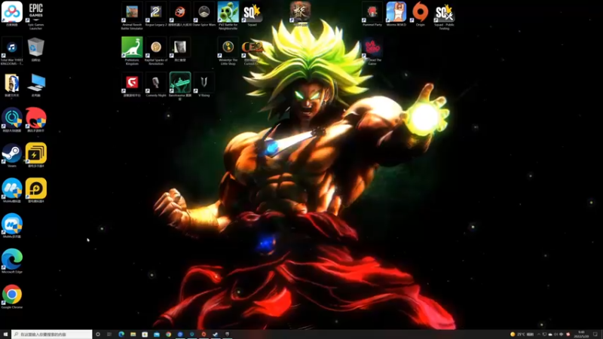This screenshot has width=603, height=339.
Task: Launch V Rising shortcut
Action: click(204, 85)
